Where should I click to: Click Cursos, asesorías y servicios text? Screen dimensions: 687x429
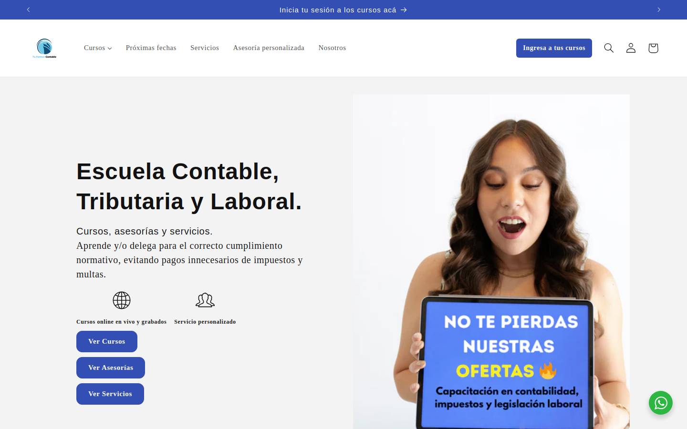pos(145,231)
